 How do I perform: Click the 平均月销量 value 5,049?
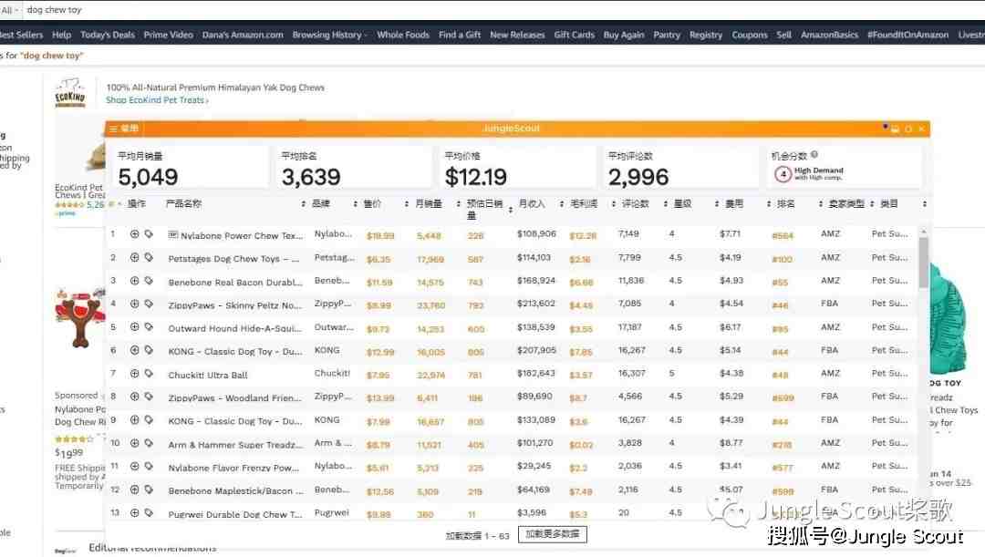[149, 177]
